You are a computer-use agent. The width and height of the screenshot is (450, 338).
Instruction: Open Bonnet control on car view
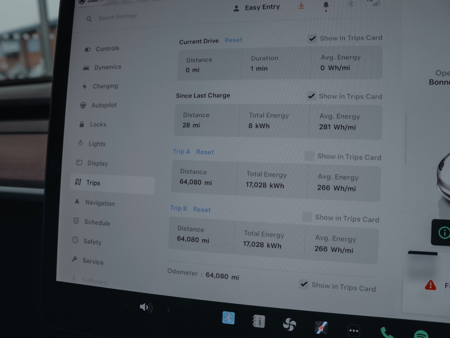coord(440,77)
